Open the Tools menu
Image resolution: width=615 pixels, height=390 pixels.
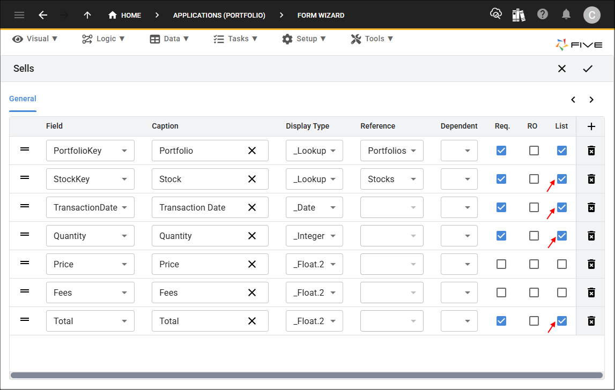(x=372, y=39)
